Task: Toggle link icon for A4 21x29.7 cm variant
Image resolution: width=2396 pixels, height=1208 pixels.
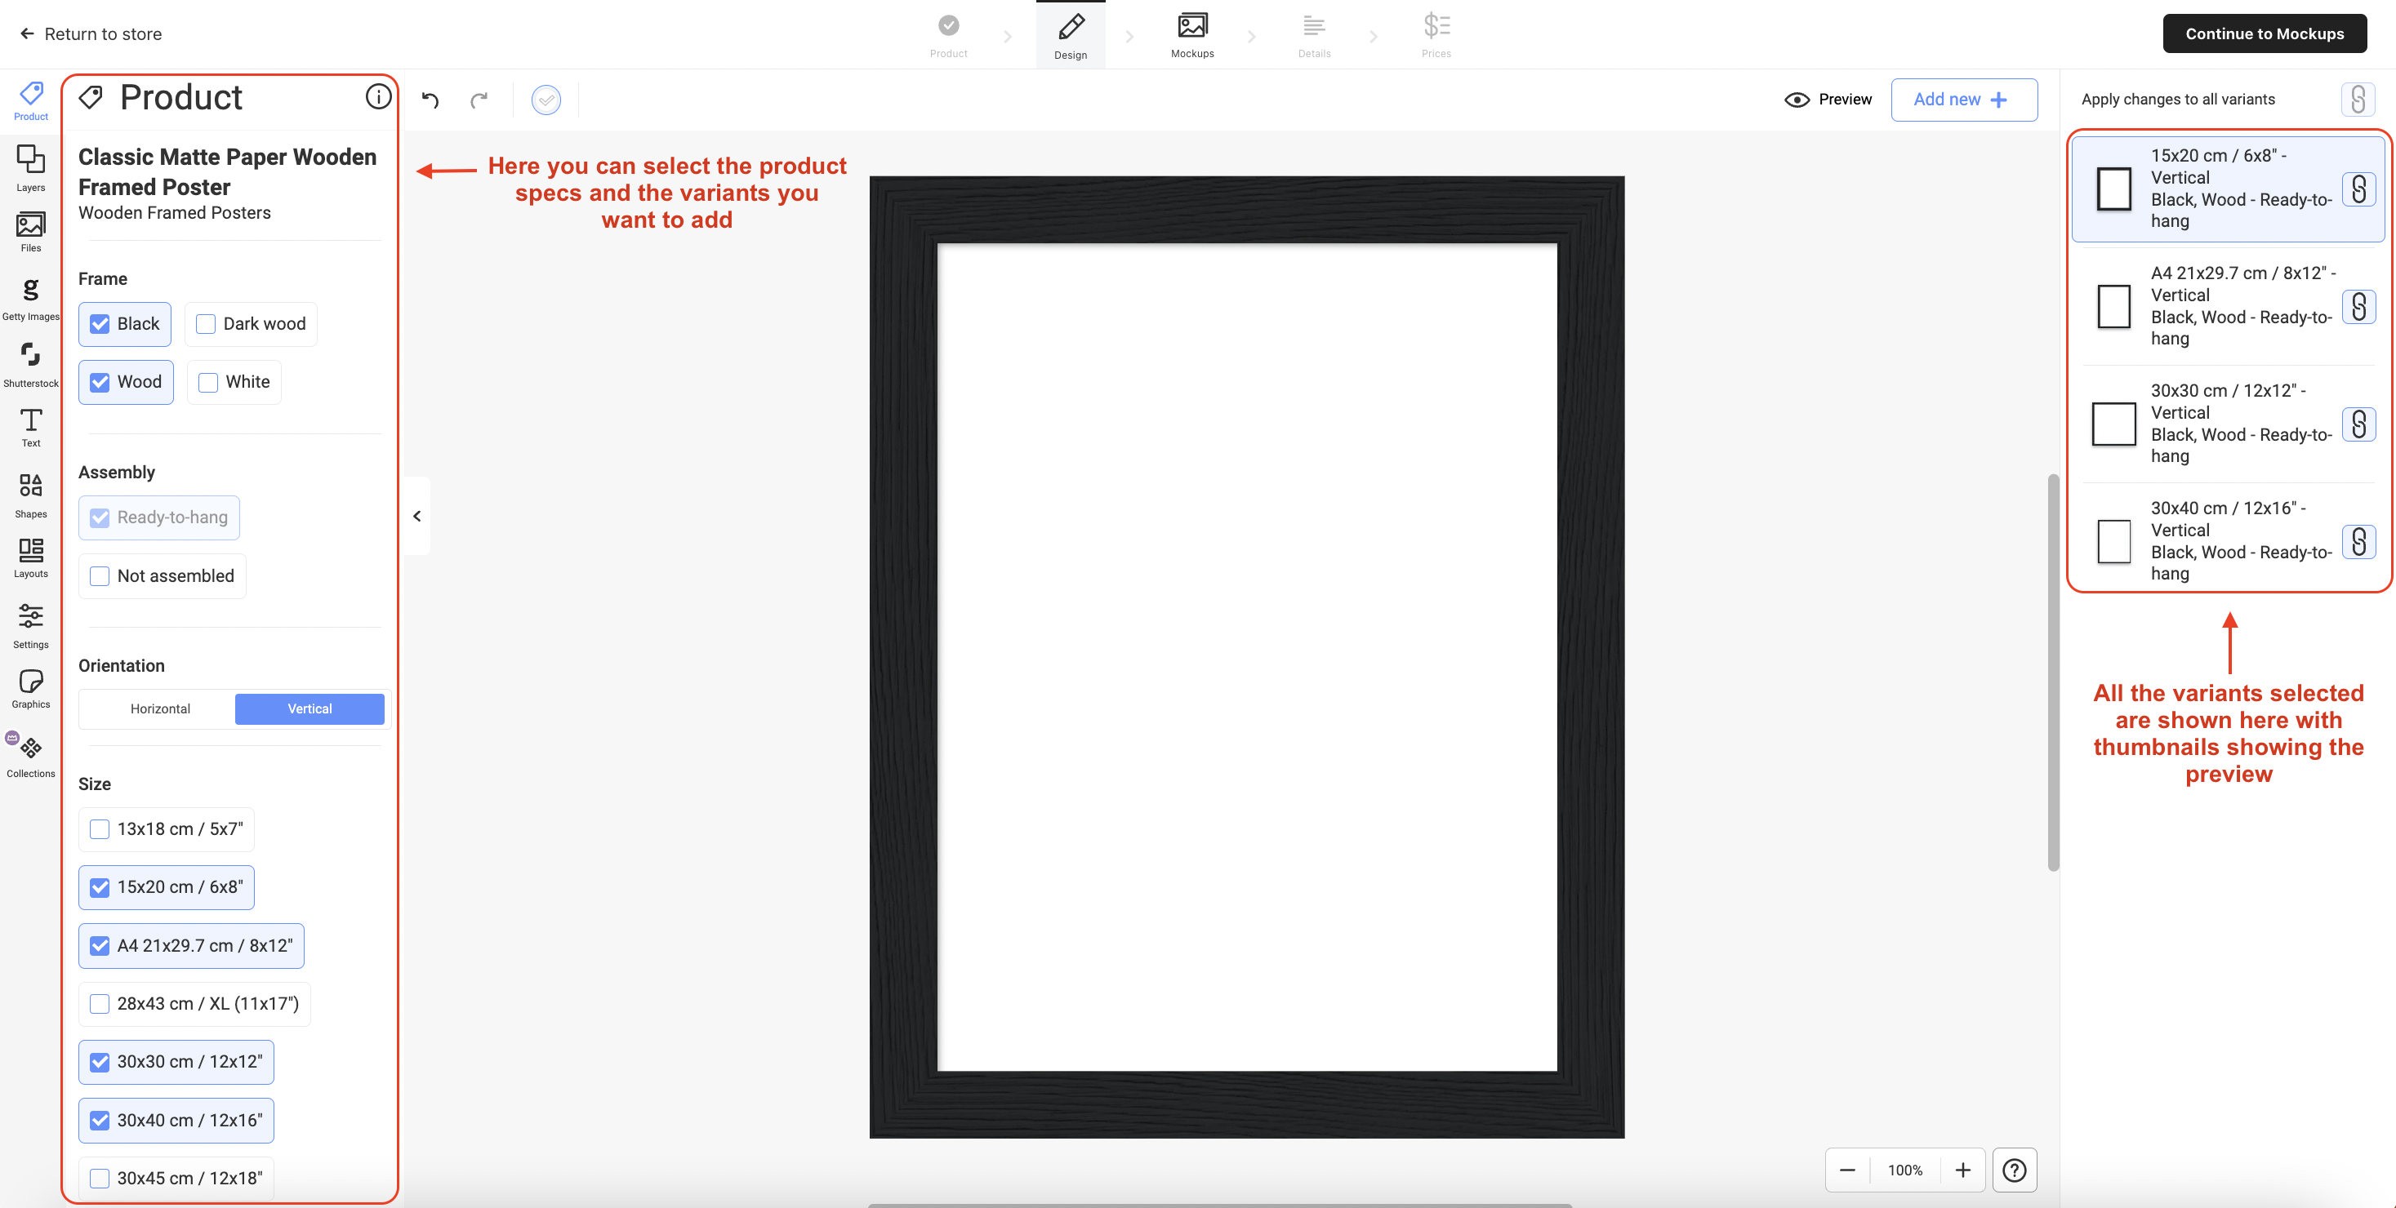Action: coord(2358,307)
